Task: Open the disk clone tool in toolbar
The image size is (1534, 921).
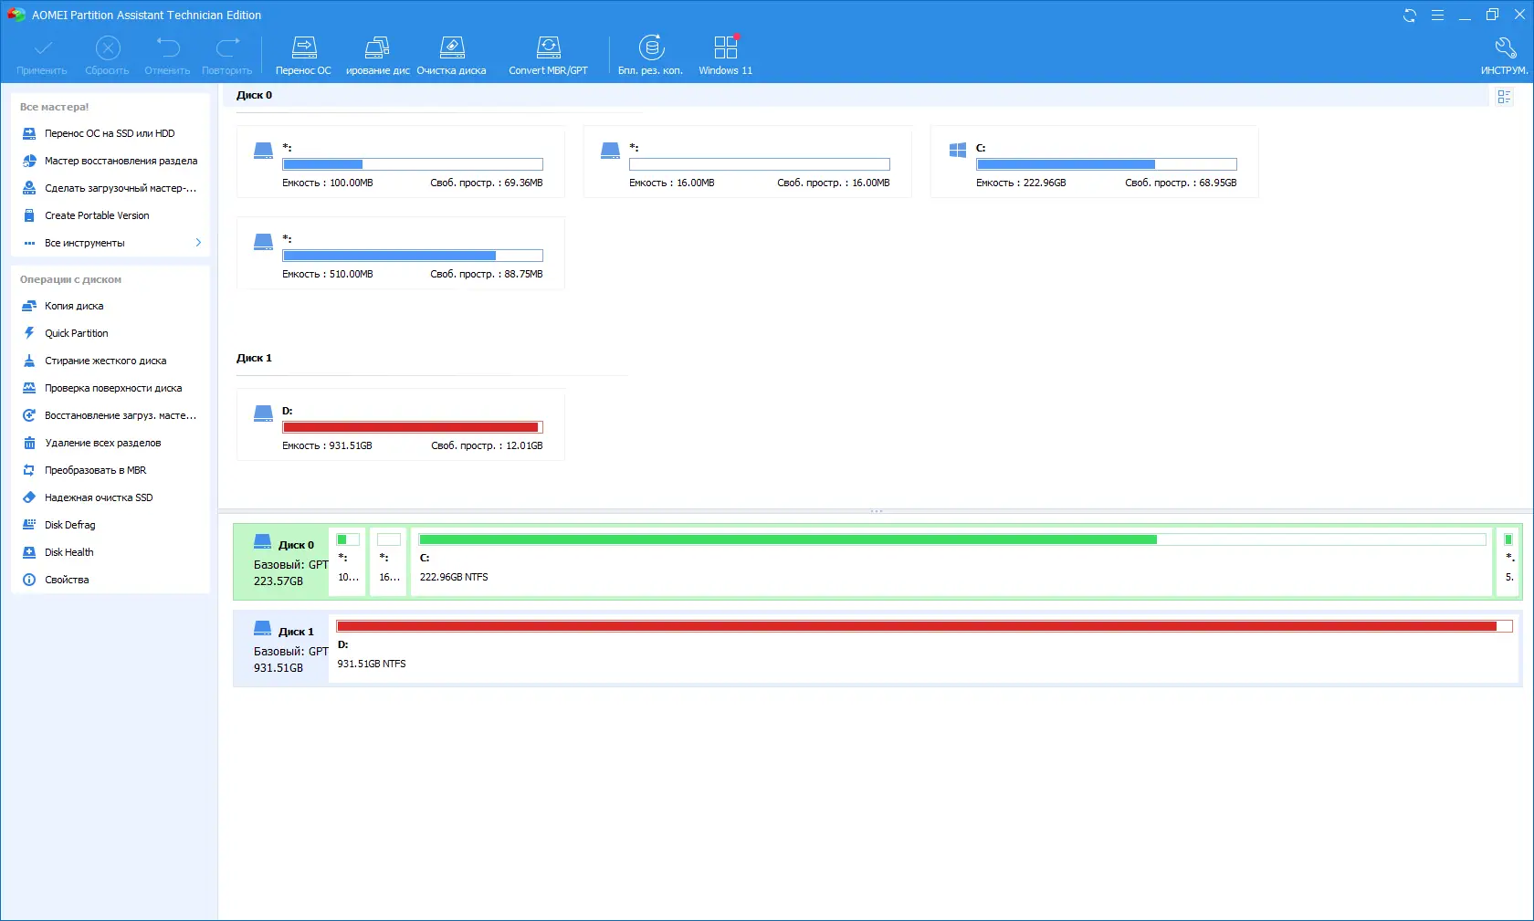Action: coord(377,56)
